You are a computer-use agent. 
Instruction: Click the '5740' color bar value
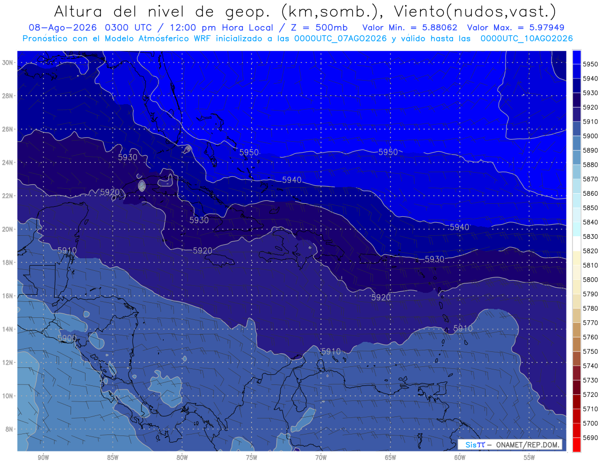click(x=591, y=365)
